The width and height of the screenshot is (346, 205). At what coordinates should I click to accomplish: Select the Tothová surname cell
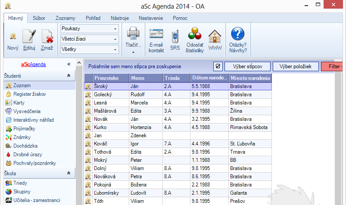[x=111, y=152]
